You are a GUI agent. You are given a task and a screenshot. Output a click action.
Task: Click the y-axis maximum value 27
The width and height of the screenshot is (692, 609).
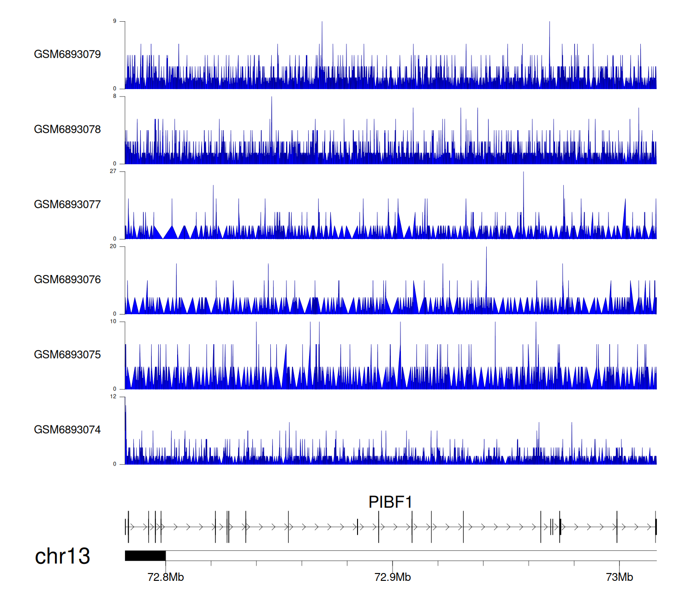tap(113, 171)
